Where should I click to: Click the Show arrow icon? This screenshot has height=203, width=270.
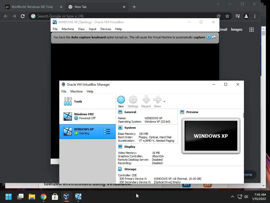[x=157, y=100]
